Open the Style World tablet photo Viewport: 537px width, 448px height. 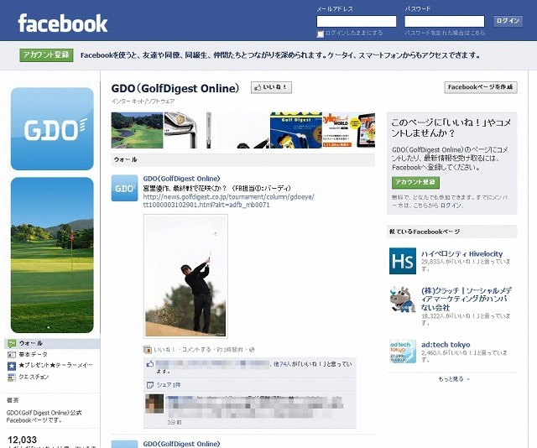[x=349, y=130]
